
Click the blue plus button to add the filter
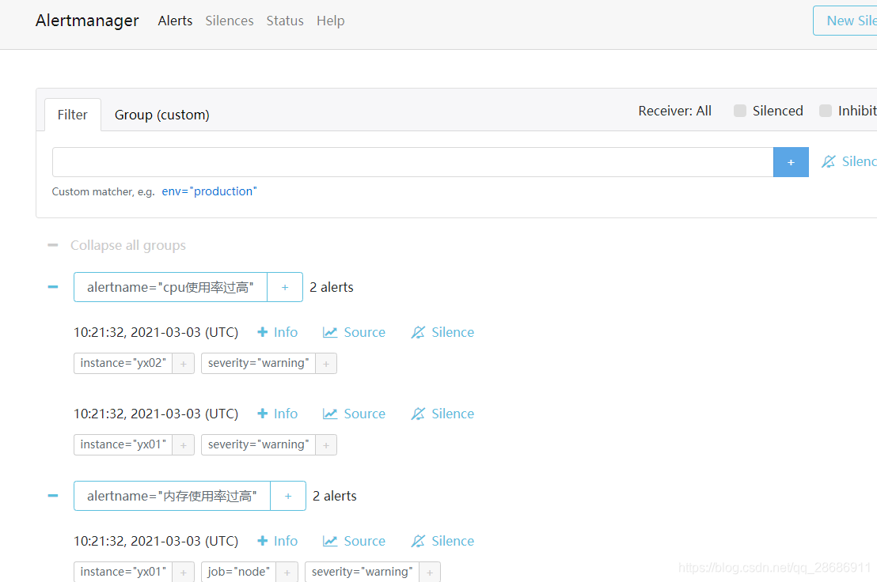tap(791, 162)
